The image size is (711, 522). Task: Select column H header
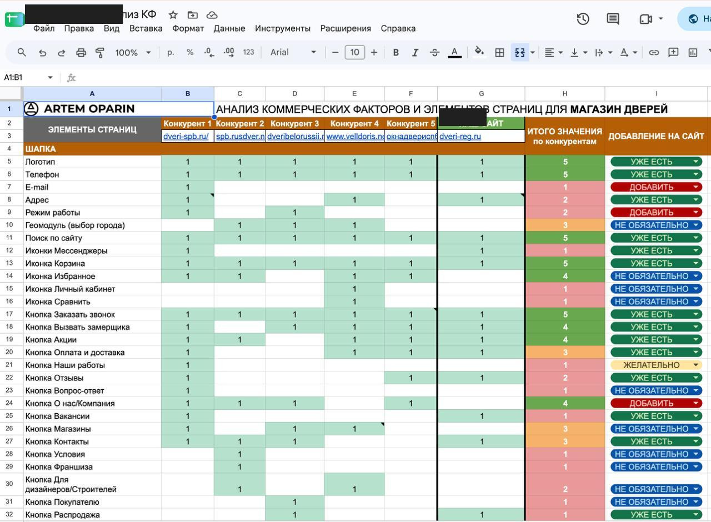pyautogui.click(x=564, y=94)
